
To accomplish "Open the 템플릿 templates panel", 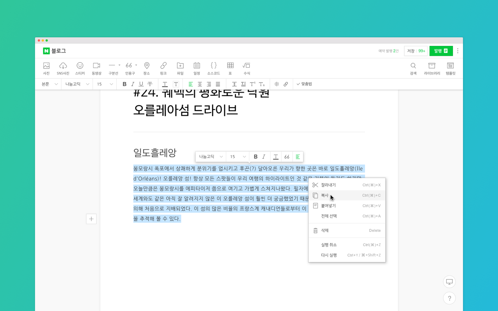I will pos(451,68).
